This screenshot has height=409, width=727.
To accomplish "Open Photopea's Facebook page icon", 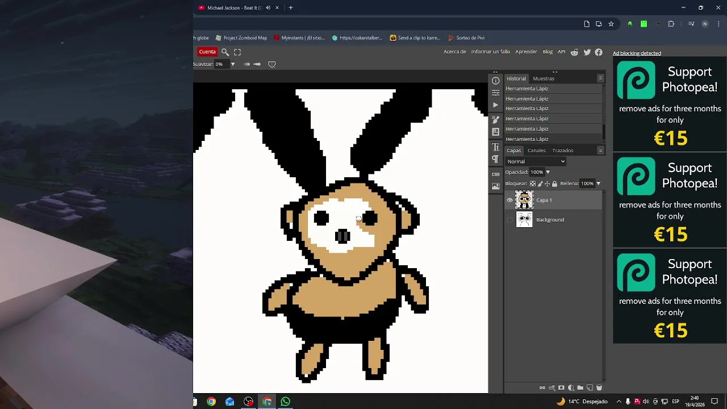I will tap(599, 52).
